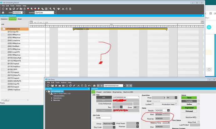Viewport: 216px width, 129px height.
Task: Click Copy icon in Scheduling Board toolbar
Action: [x=67, y=9]
